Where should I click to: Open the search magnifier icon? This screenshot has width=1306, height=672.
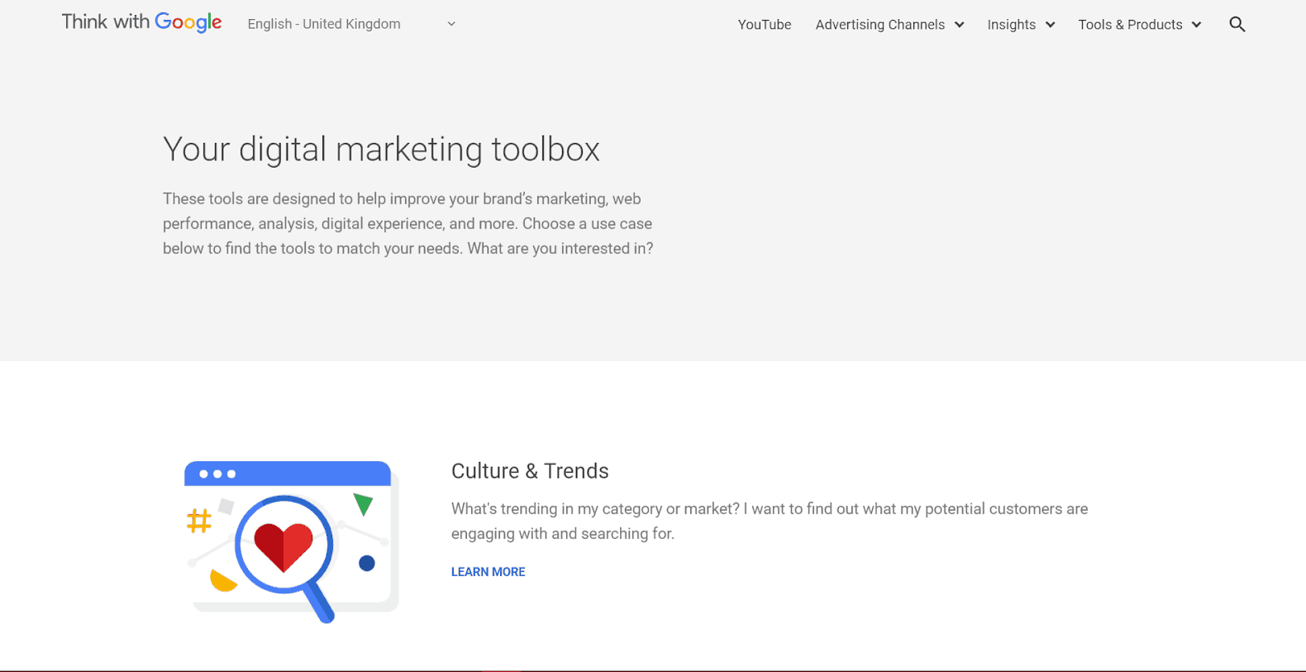tap(1237, 24)
